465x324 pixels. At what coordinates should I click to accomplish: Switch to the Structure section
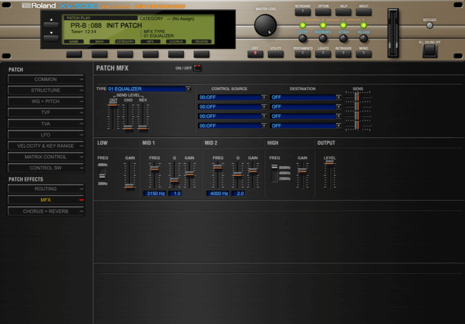(x=46, y=90)
